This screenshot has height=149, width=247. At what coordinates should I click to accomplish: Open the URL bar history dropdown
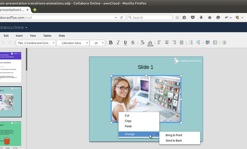(x=116, y=18)
